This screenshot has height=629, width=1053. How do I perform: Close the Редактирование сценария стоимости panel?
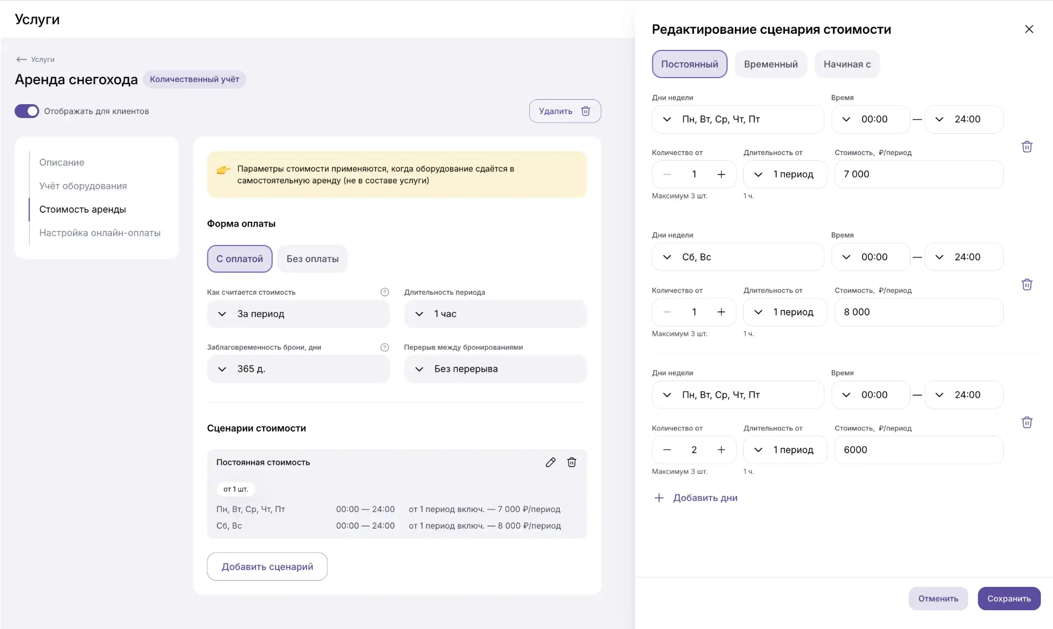coord(1029,29)
